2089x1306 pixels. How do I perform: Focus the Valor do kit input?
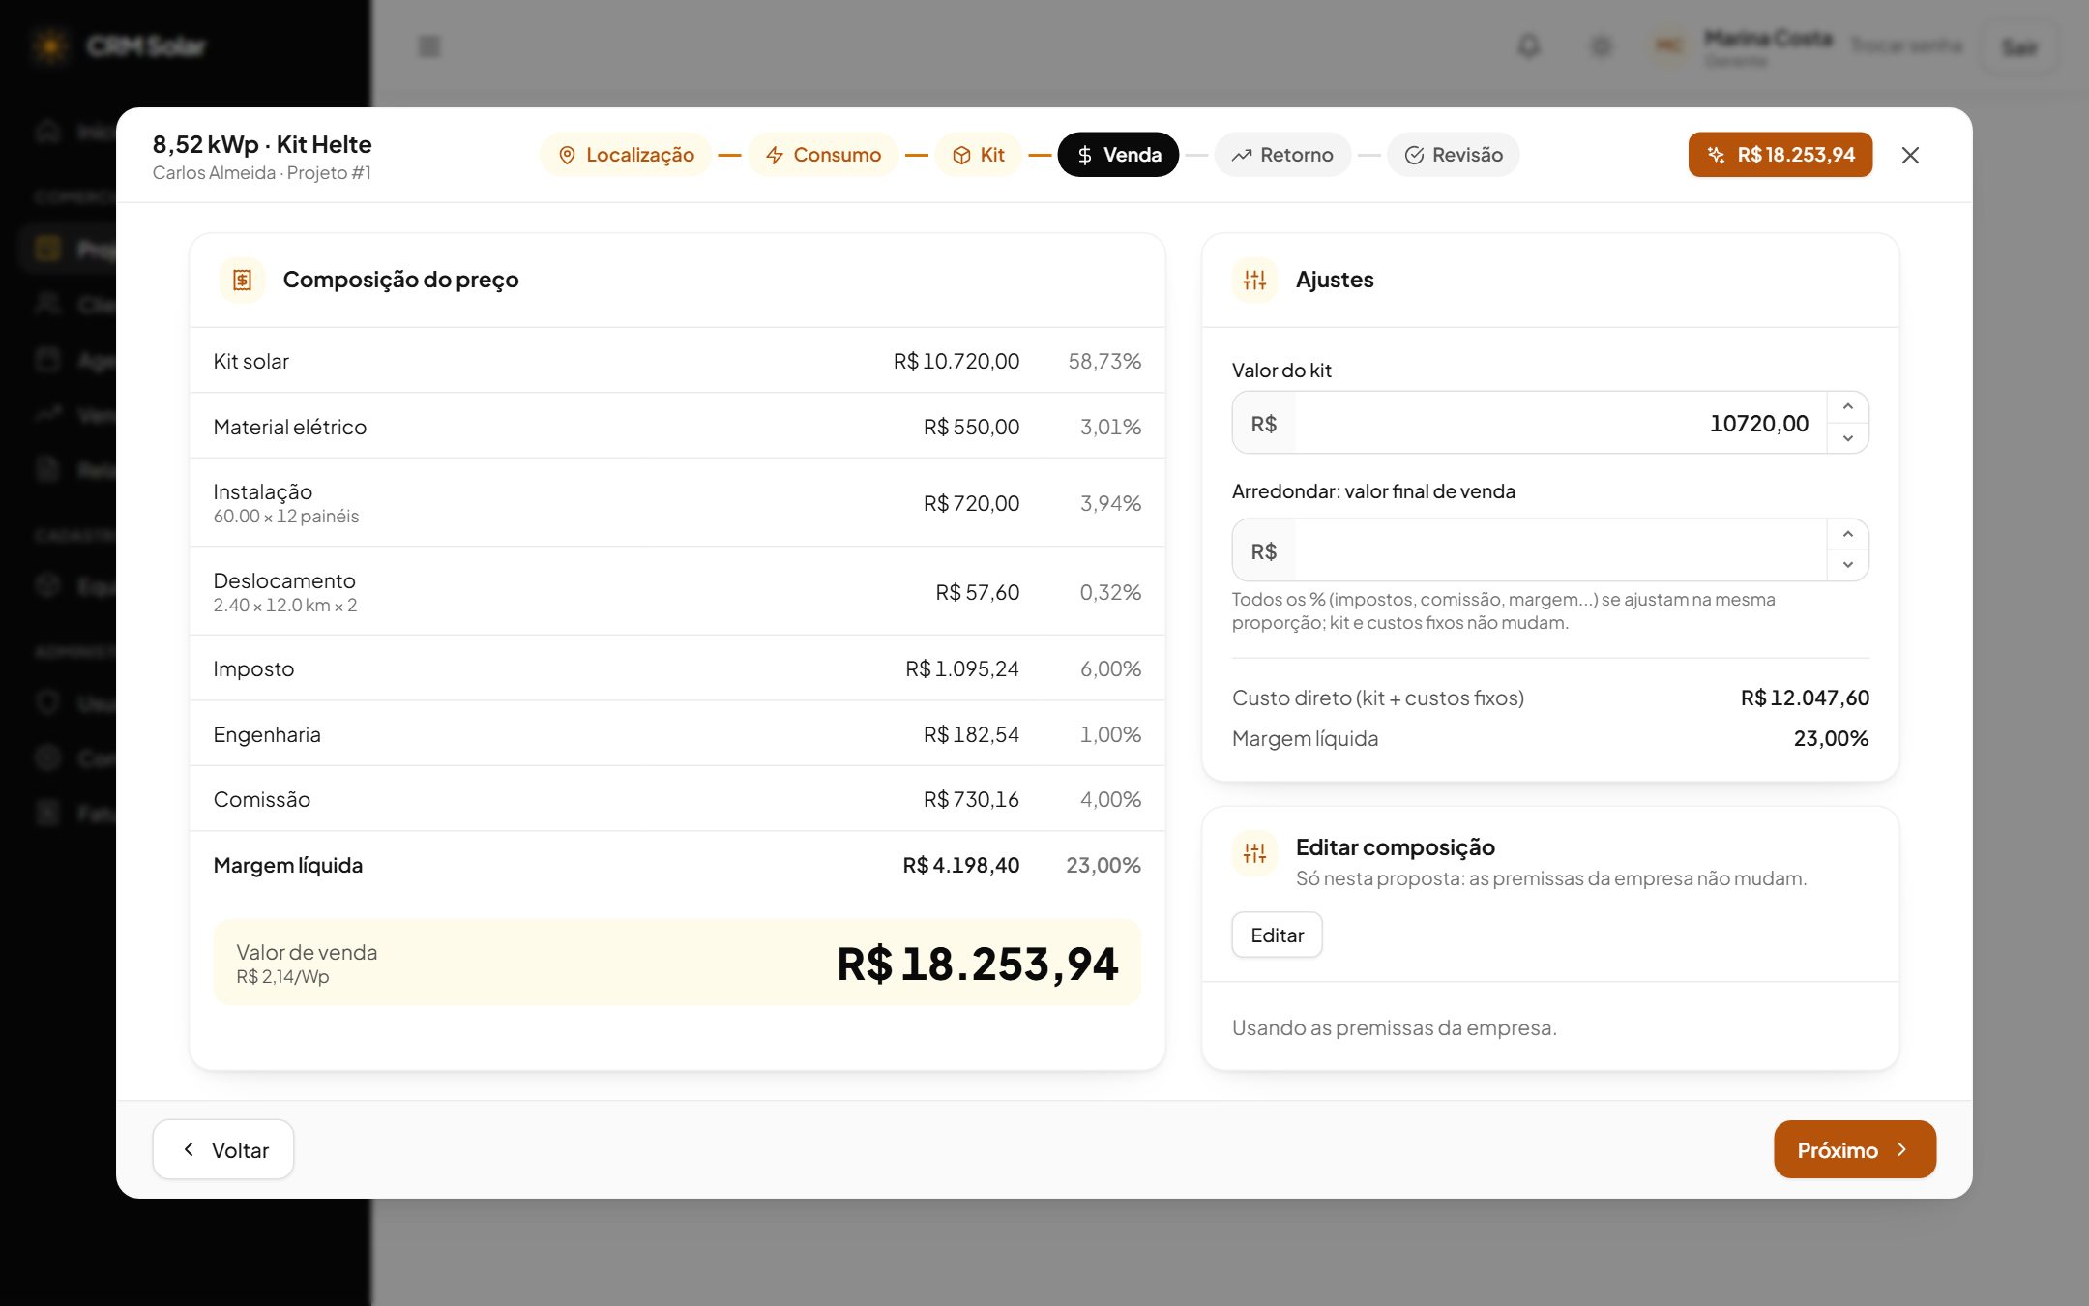[1560, 423]
